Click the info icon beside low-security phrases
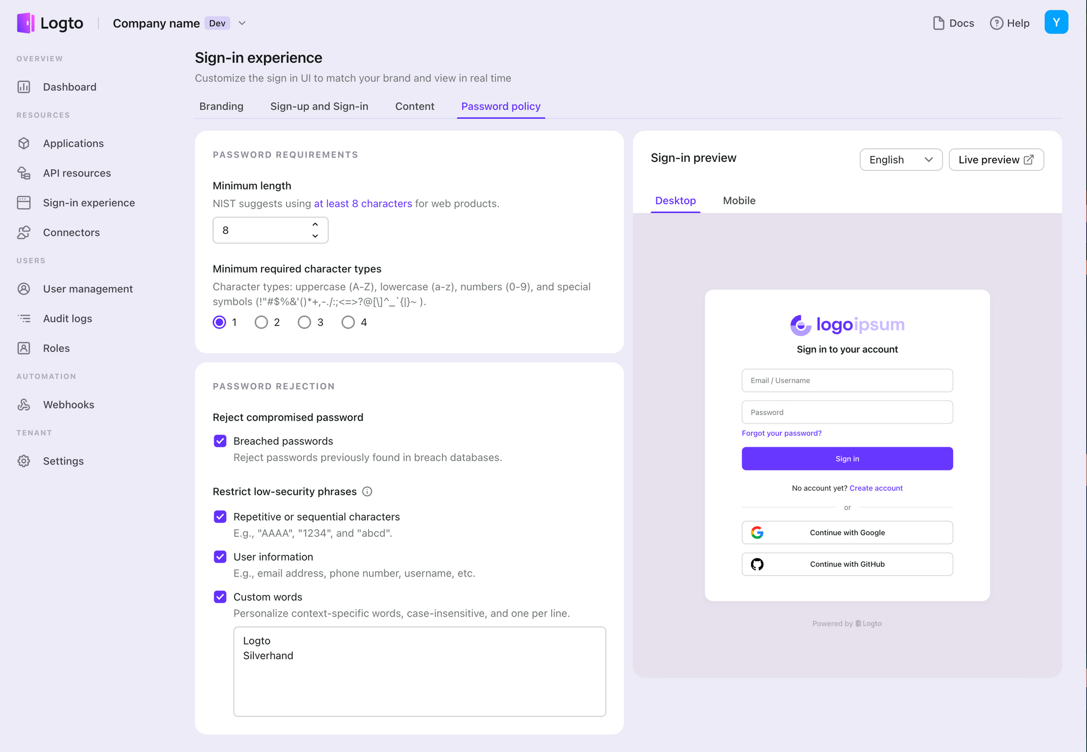Screen dimensions: 1087x752 tap(367, 492)
